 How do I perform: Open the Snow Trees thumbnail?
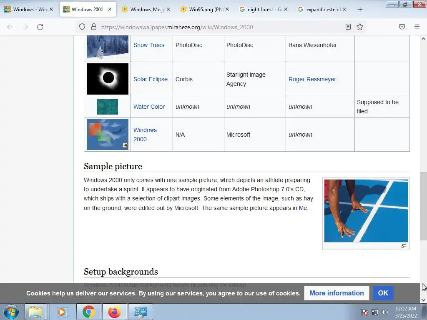coord(108,47)
